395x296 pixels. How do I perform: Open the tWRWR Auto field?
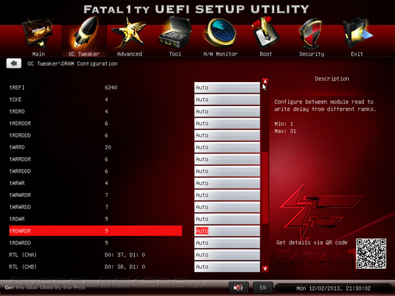[227, 183]
